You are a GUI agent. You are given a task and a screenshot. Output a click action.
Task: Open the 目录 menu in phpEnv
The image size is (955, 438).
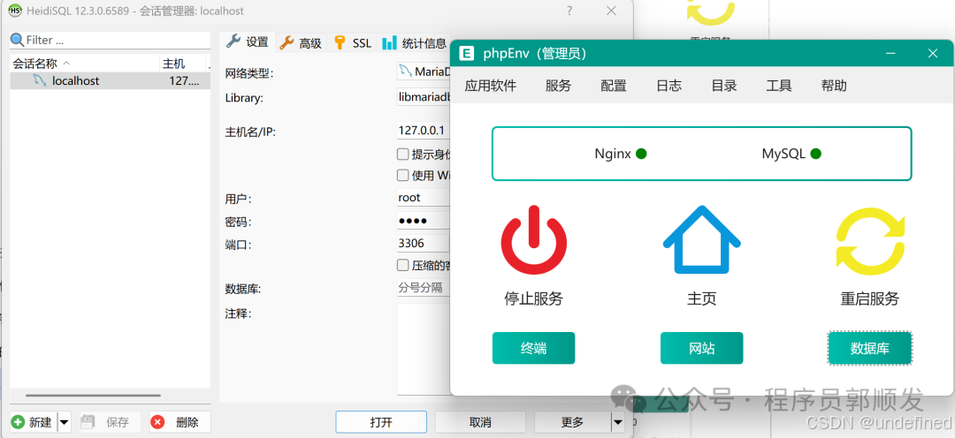pos(724,86)
